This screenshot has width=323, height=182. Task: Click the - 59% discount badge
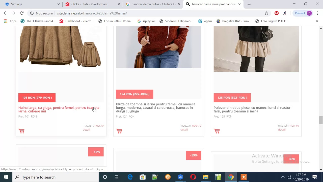194,155
